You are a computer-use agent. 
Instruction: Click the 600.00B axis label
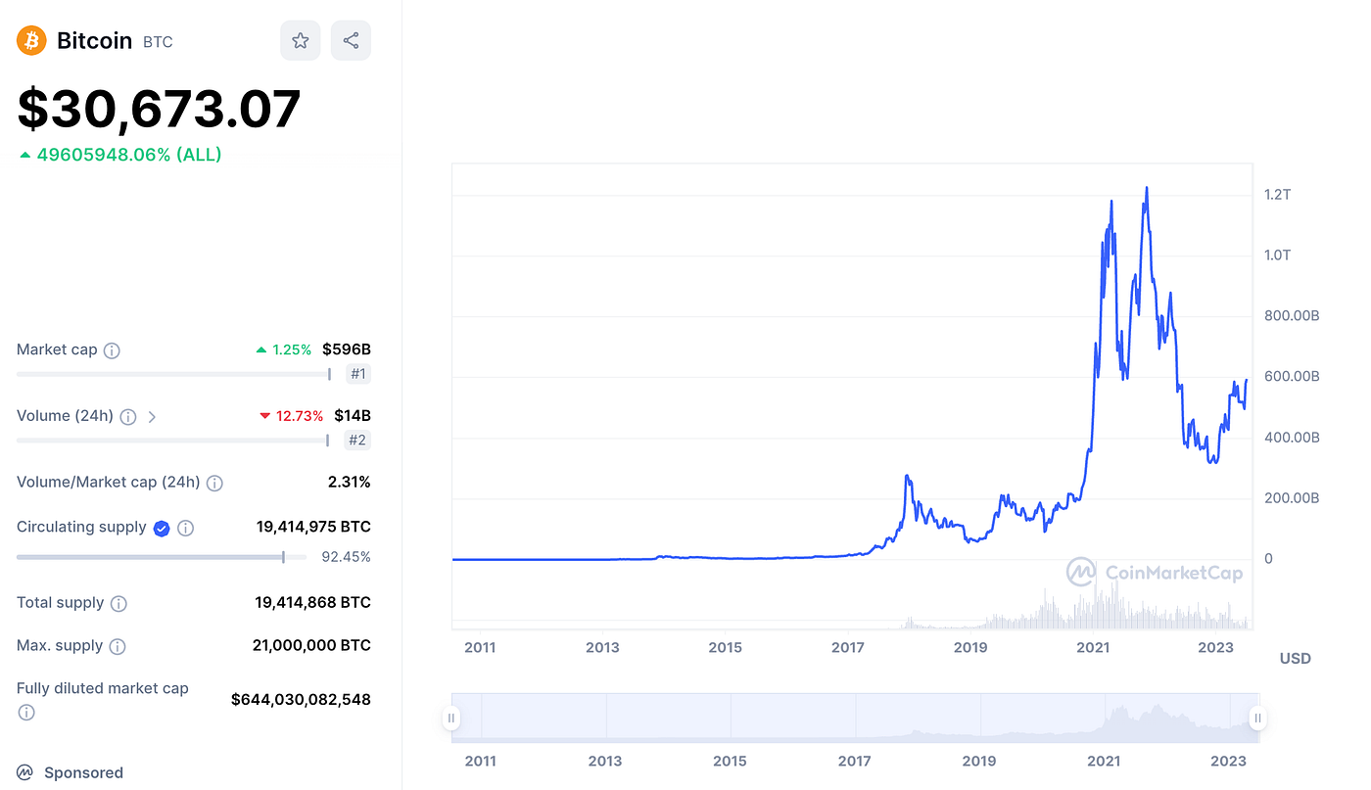click(1292, 377)
